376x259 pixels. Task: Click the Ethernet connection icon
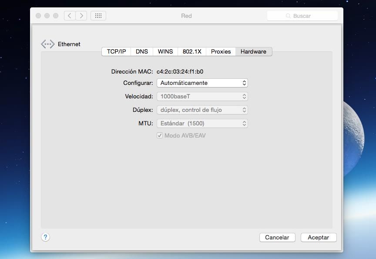[48, 44]
